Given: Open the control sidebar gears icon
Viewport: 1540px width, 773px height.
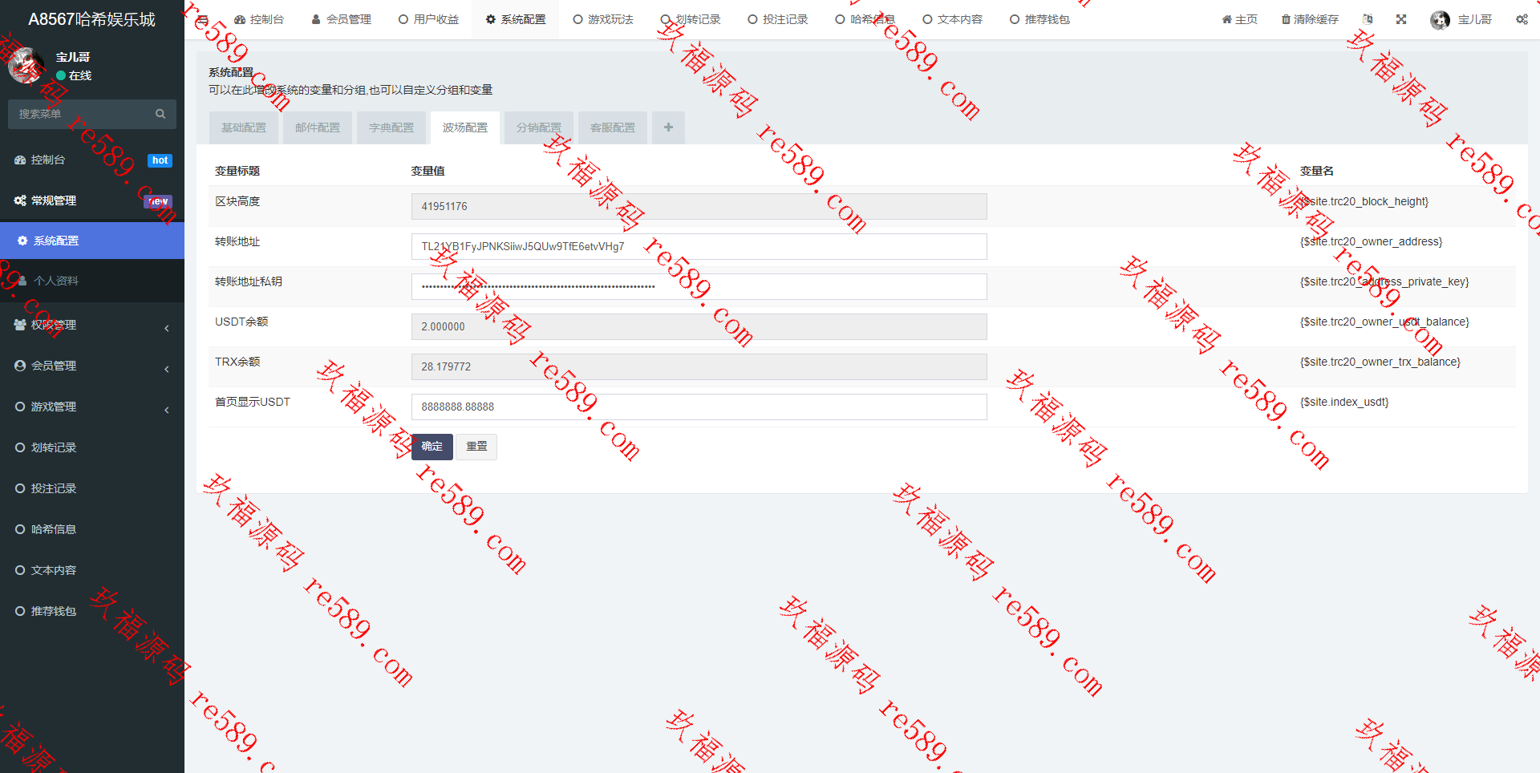Looking at the screenshot, I should (x=1522, y=19).
